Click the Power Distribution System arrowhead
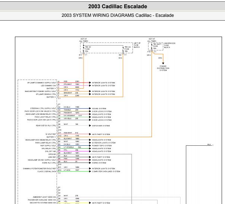The width and height of the screenshot is (225, 204). [x=163, y=64]
